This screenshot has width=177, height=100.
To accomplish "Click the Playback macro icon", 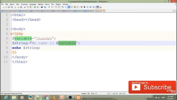I will pyautogui.click(x=87, y=7).
